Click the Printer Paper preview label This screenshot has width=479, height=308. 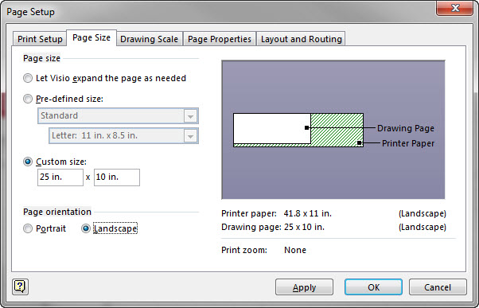[408, 143]
